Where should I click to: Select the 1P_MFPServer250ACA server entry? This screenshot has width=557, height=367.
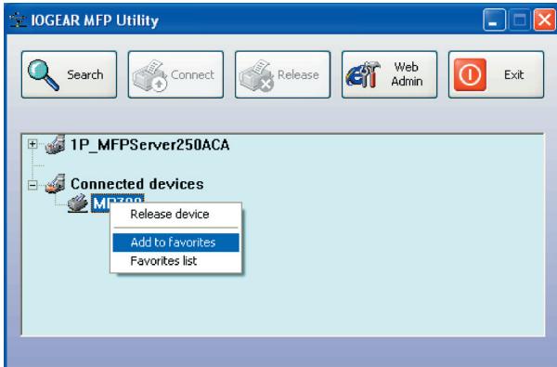[149, 145]
